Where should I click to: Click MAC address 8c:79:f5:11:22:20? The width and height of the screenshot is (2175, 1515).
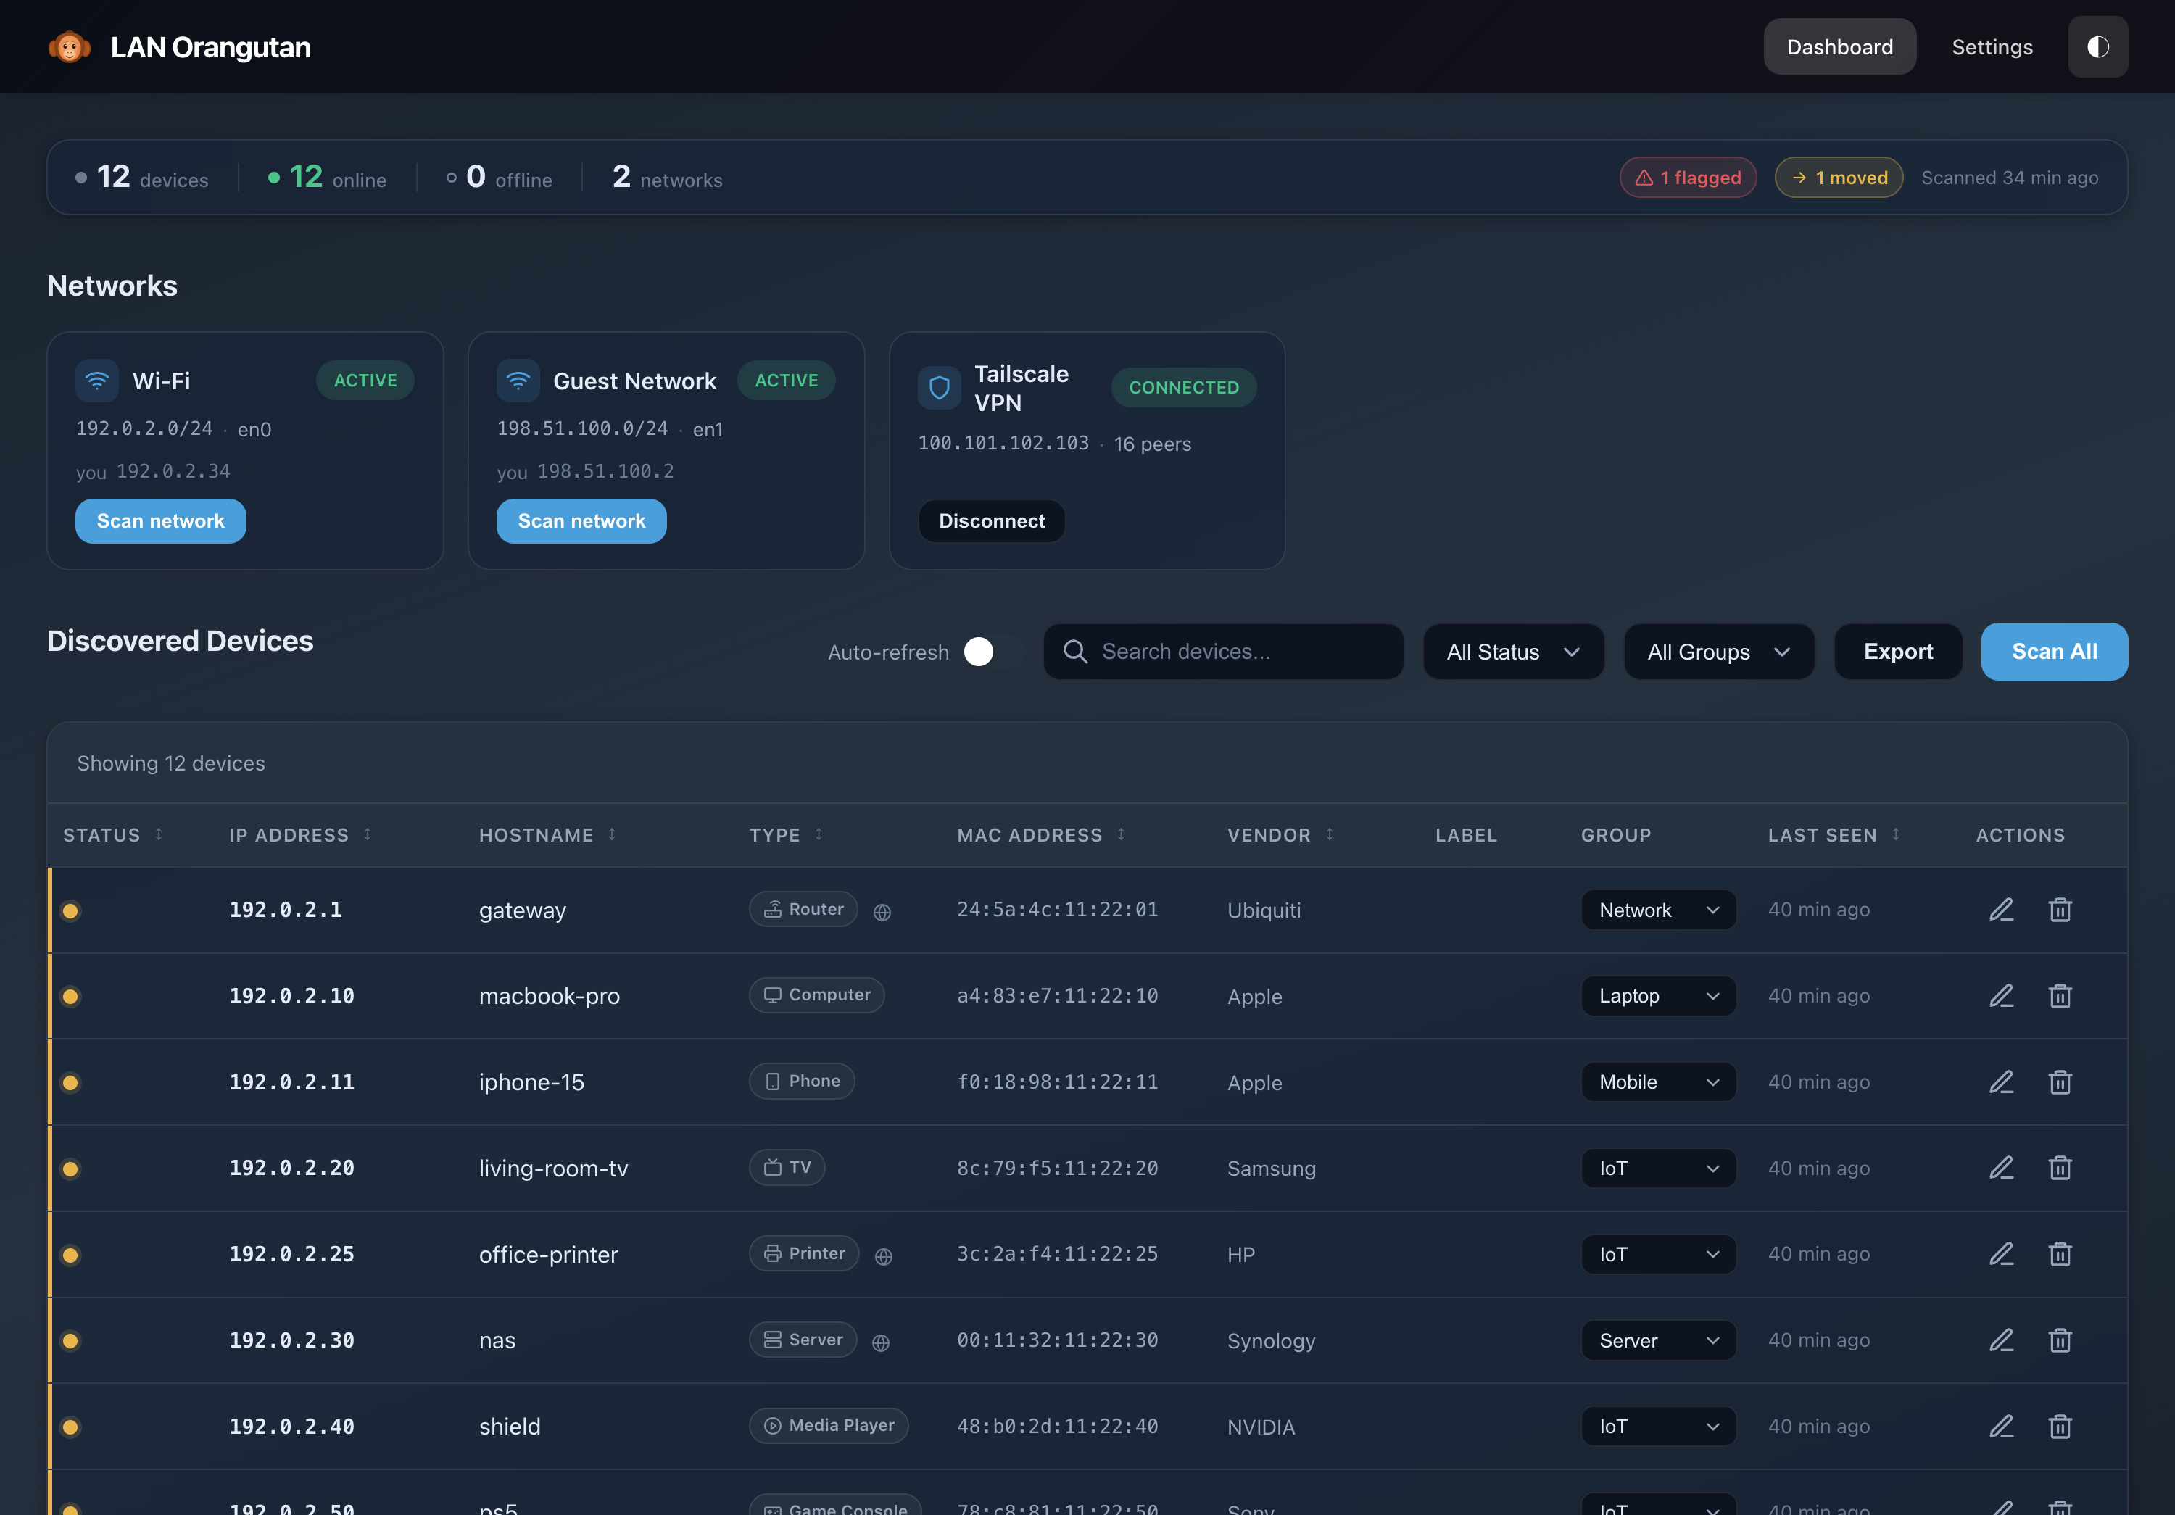[1057, 1169]
